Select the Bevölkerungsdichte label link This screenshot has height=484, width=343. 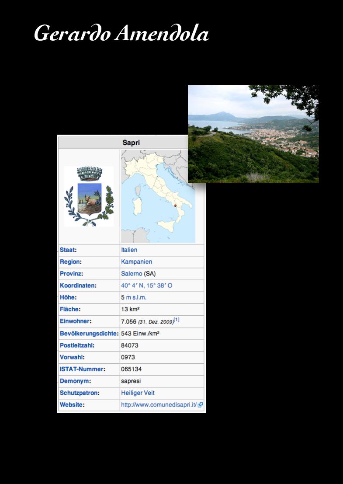[88, 334]
